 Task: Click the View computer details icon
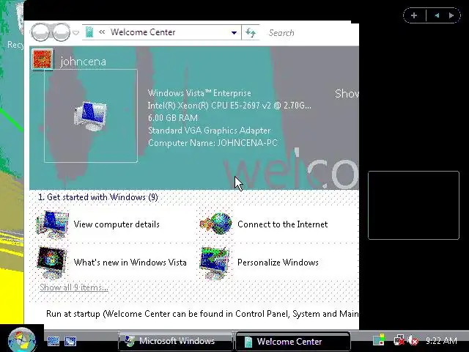pos(52,224)
